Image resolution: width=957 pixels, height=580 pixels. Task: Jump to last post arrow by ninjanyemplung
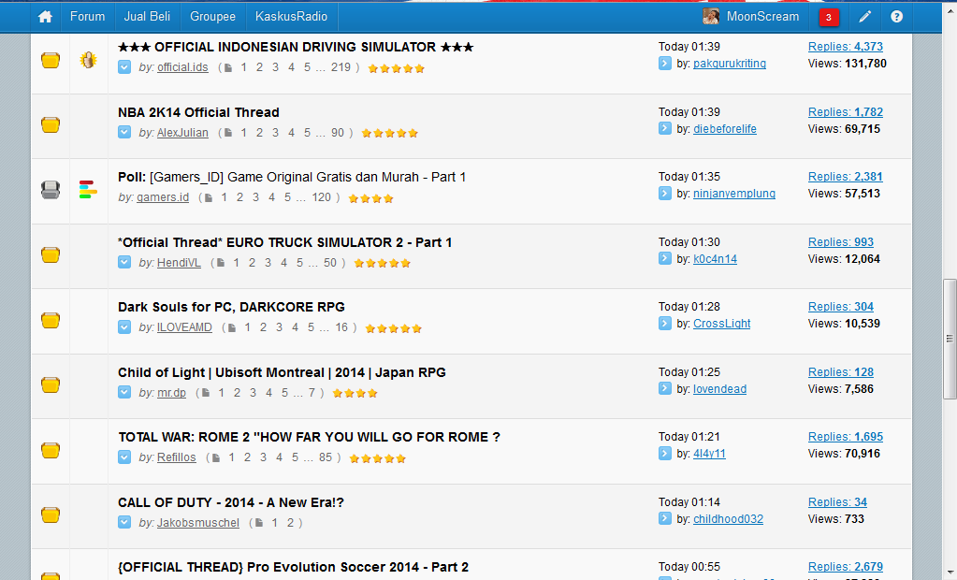665,193
